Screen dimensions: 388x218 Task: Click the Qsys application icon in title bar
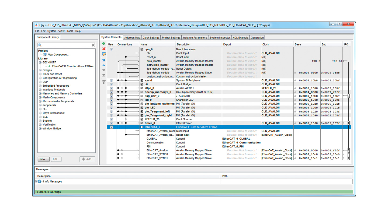(36, 25)
